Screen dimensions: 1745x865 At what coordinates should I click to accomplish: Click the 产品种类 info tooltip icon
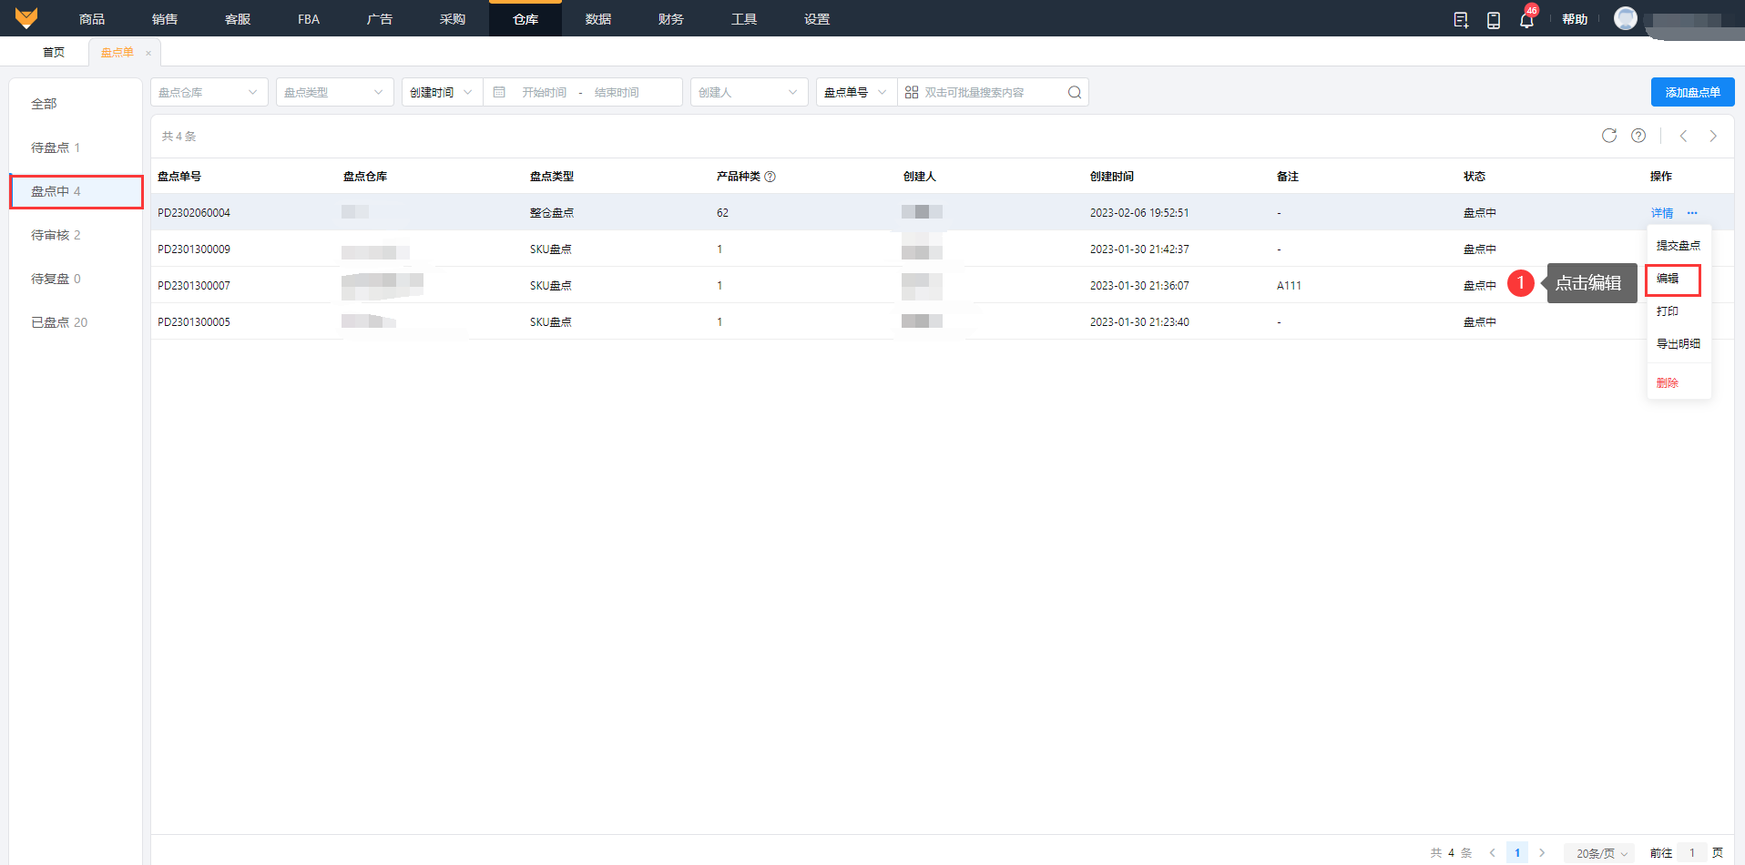coord(770,177)
